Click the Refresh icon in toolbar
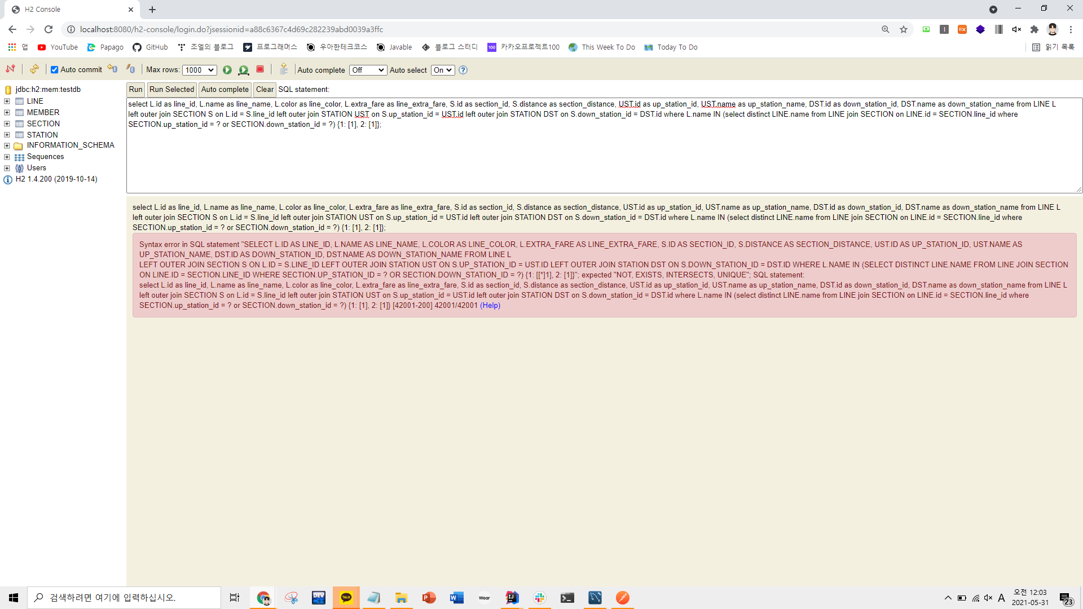 point(34,69)
